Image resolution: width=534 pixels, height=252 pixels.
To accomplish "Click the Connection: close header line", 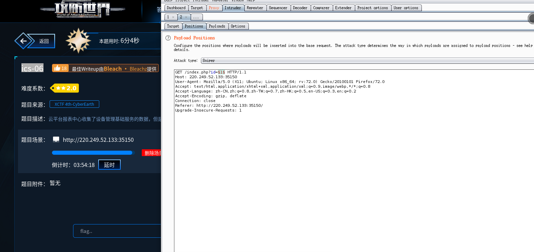I will [195, 101].
